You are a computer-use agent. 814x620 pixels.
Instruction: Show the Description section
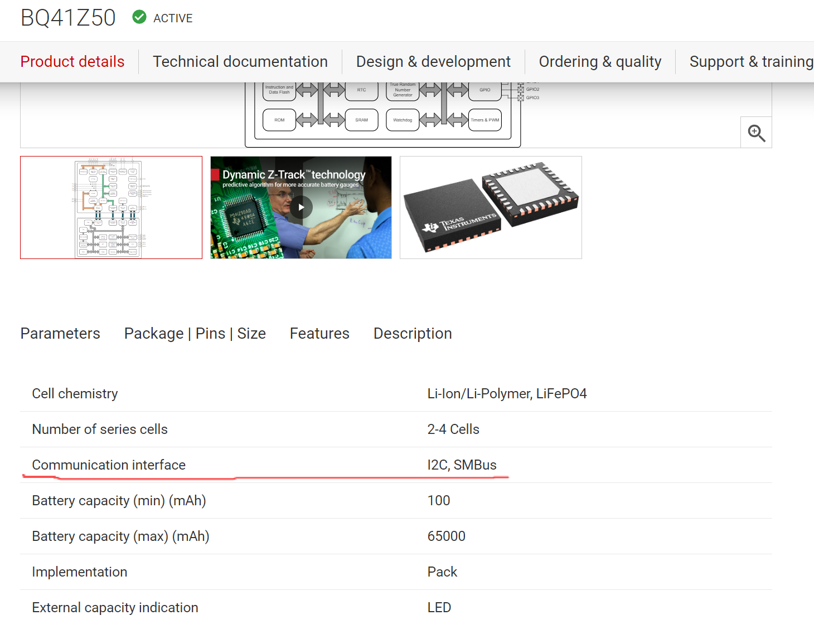(x=413, y=333)
